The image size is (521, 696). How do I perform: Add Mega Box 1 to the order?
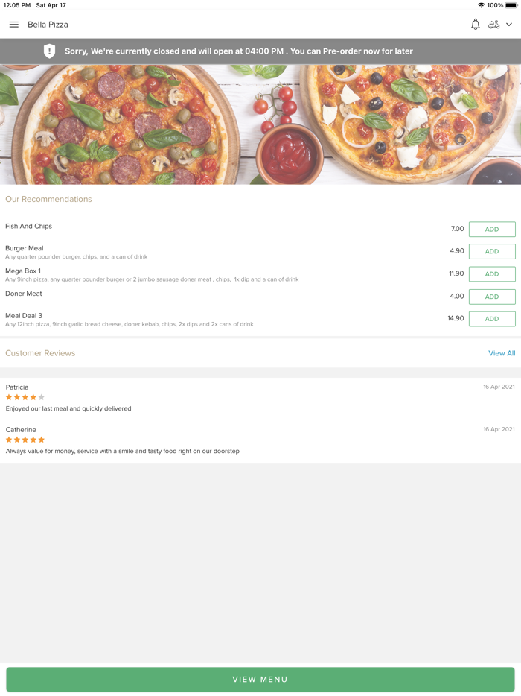pyautogui.click(x=492, y=273)
